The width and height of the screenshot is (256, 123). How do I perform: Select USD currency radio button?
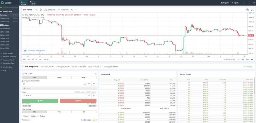23,74
